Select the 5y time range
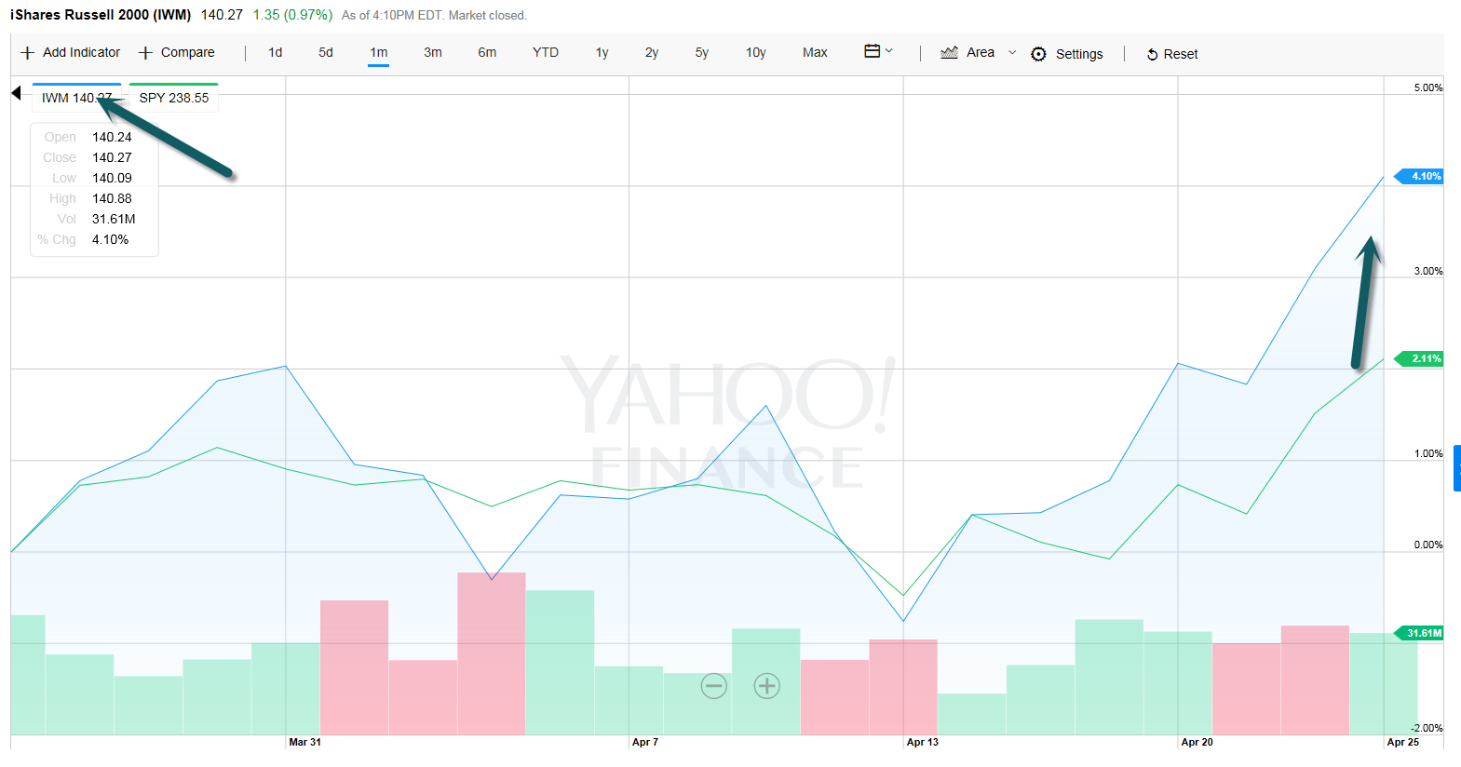 pyautogui.click(x=701, y=53)
